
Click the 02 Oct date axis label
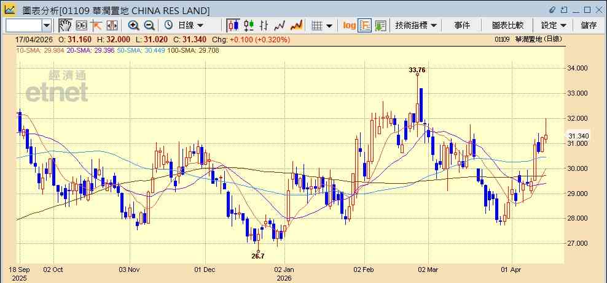pyautogui.click(x=52, y=270)
